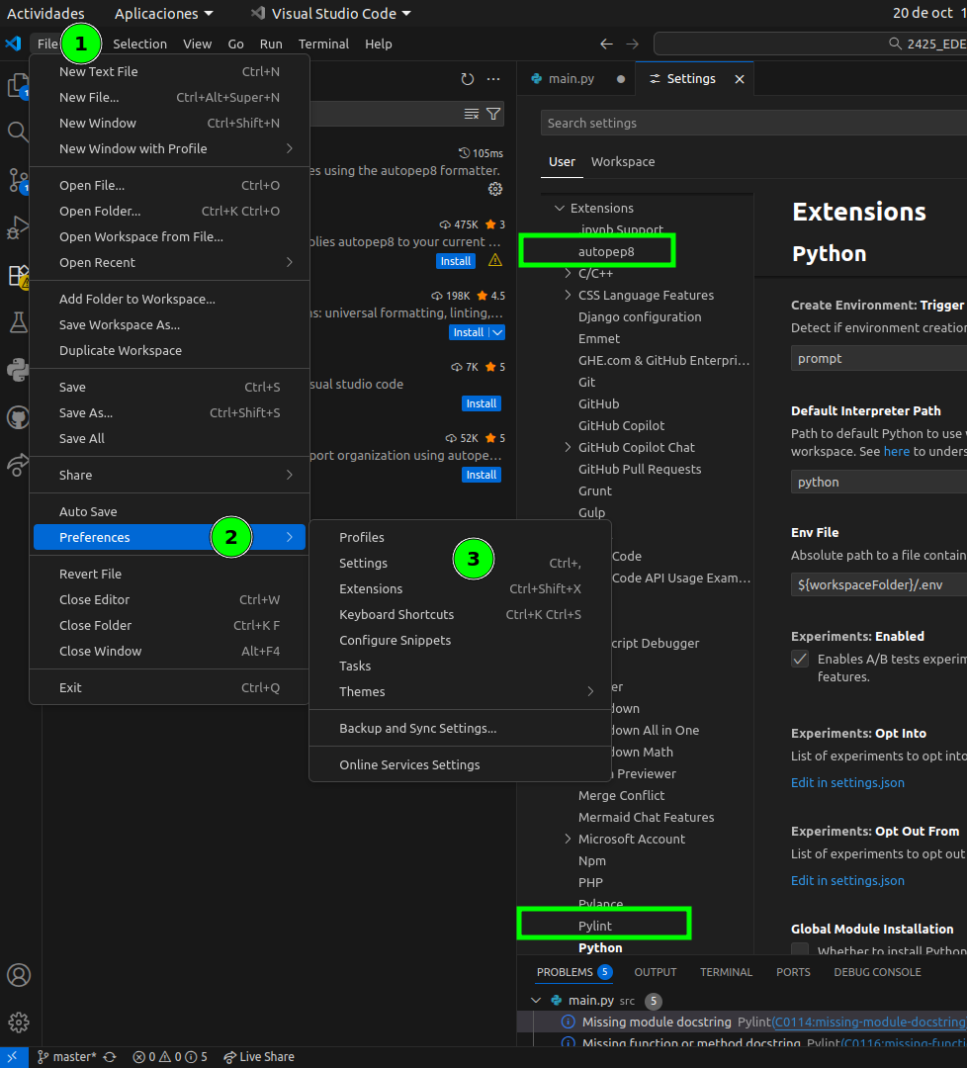Collapse the Extensions settings section
Image resolution: width=967 pixels, height=1068 pixels.
560,208
